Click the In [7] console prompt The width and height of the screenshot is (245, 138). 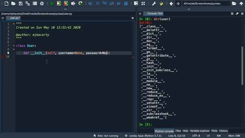click(145, 125)
